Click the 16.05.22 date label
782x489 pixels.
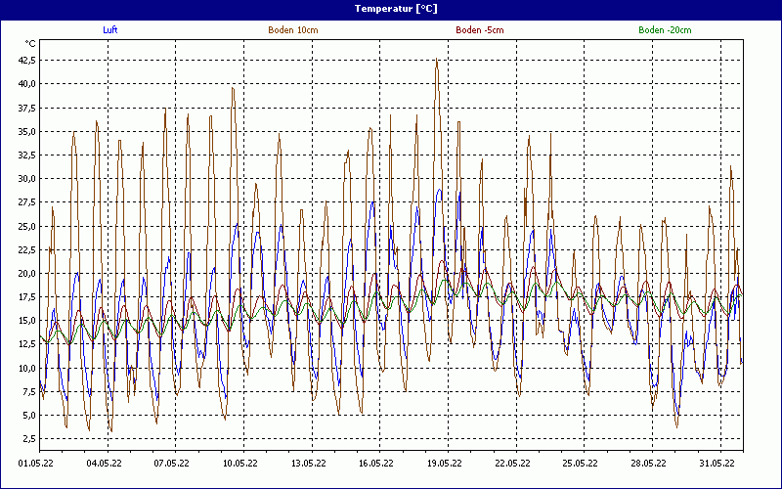tap(375, 465)
